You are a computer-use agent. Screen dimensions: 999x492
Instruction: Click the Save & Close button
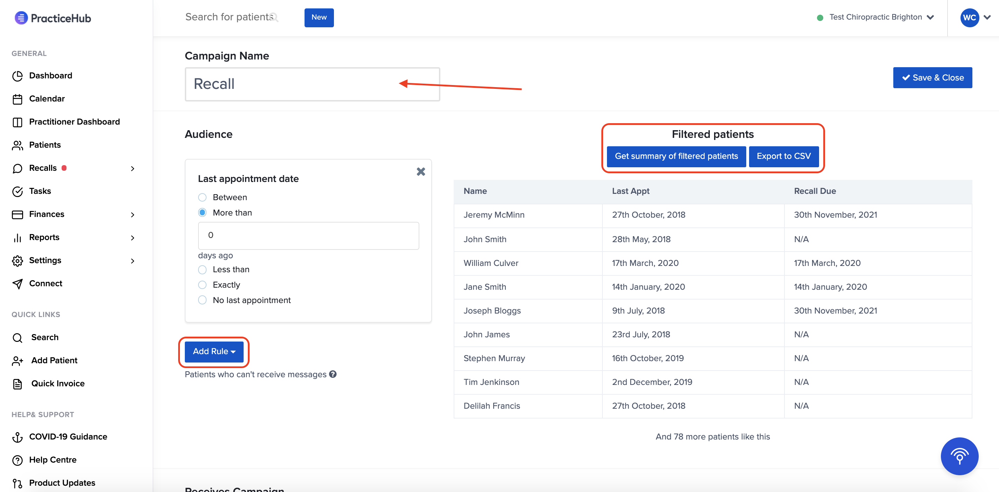[x=932, y=78]
